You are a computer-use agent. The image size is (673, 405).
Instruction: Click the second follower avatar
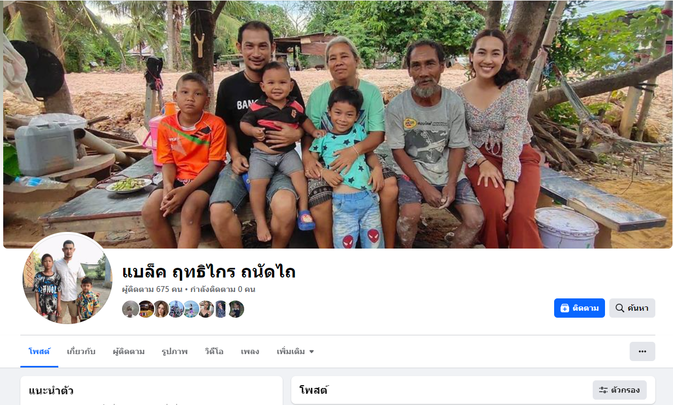click(146, 309)
